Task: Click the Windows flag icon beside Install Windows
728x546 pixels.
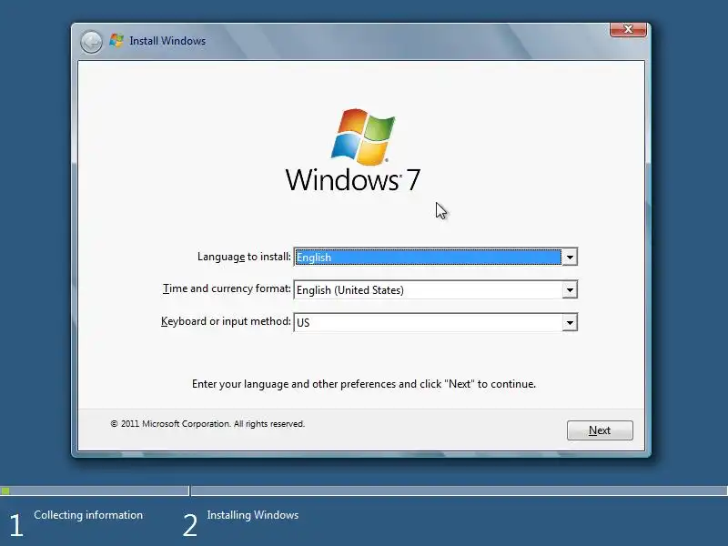Action: point(116,40)
